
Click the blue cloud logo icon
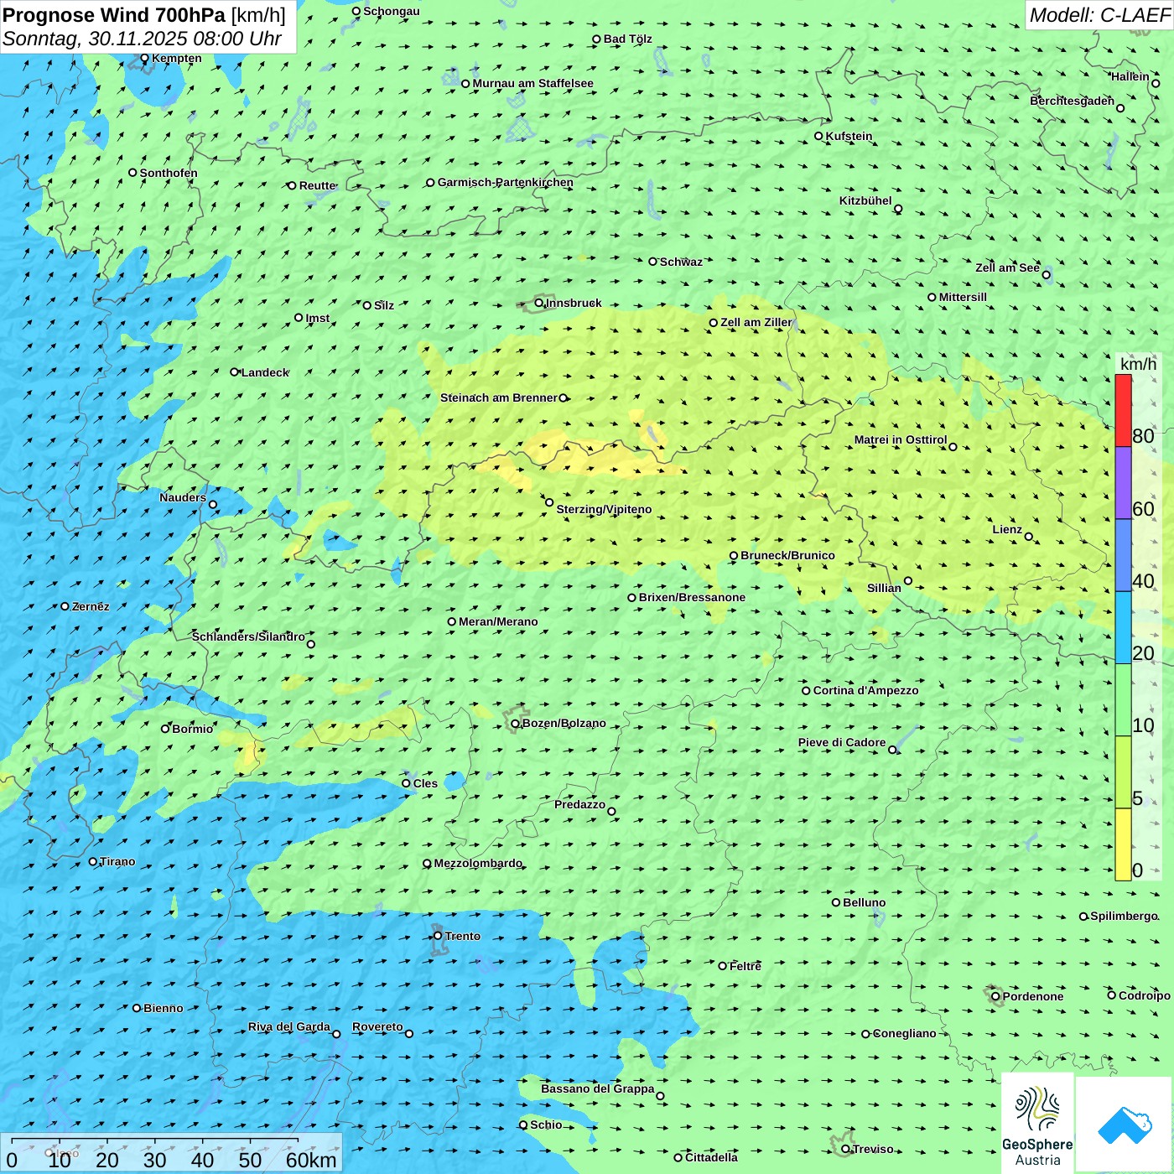coord(1124,1124)
